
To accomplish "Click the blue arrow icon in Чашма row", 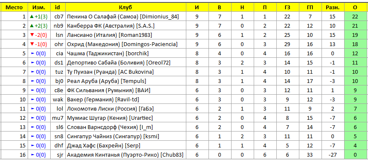I will pos(33,54).
